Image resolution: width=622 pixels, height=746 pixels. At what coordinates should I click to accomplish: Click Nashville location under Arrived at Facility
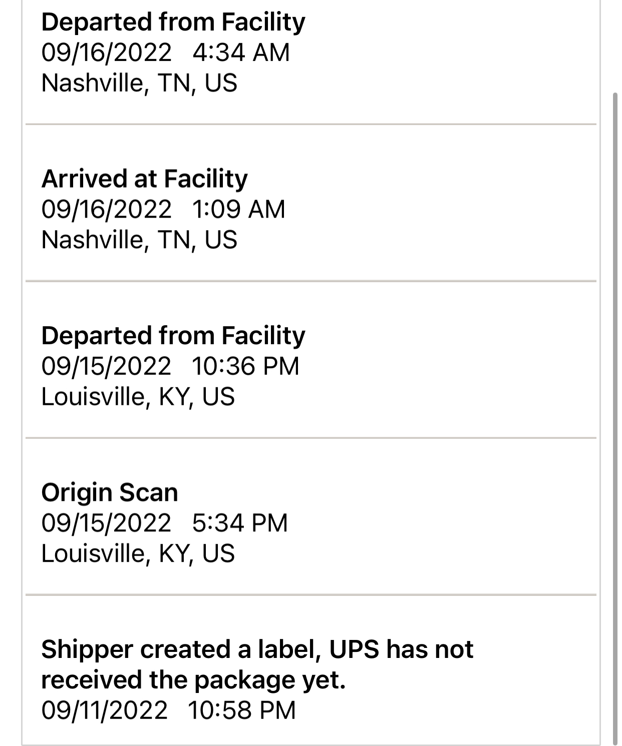(x=139, y=240)
